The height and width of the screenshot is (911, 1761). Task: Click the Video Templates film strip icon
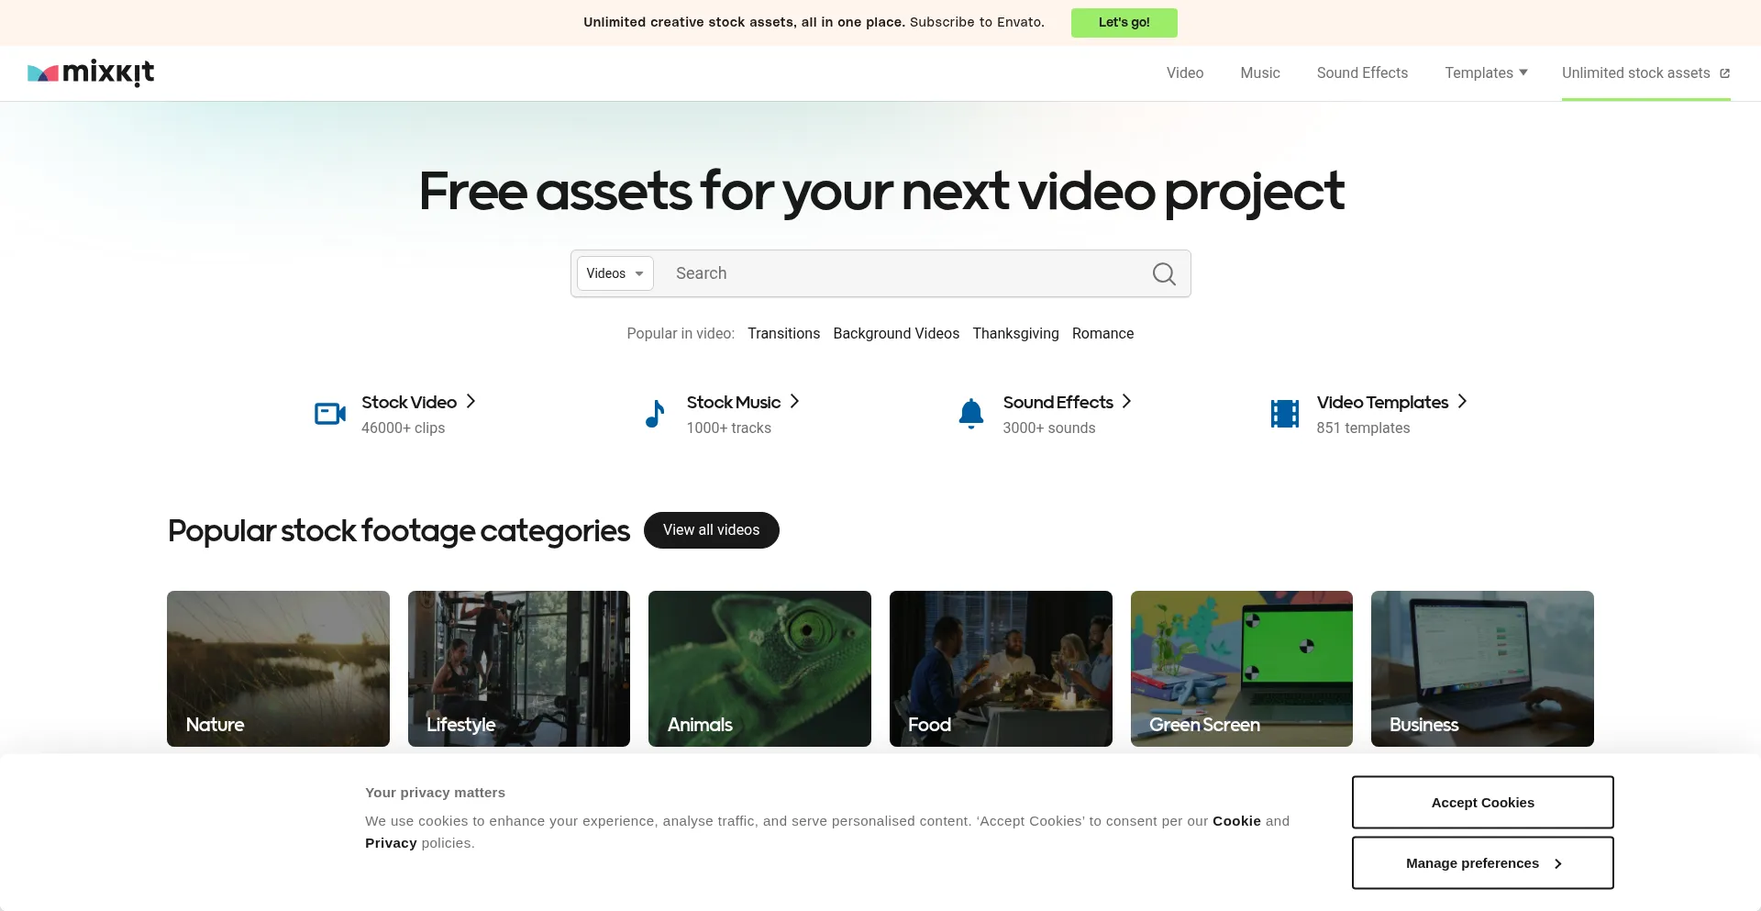pyautogui.click(x=1285, y=414)
